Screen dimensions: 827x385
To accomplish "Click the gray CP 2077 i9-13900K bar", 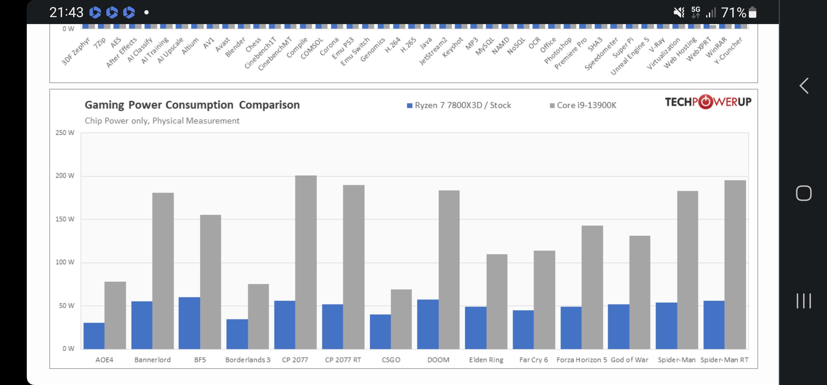I will click(x=306, y=262).
